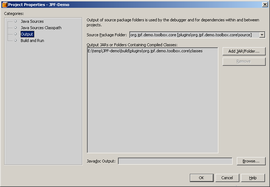Click the bullet icon beside Java Sources Classpath
This screenshot has width=270, height=187.
click(x=16, y=27)
